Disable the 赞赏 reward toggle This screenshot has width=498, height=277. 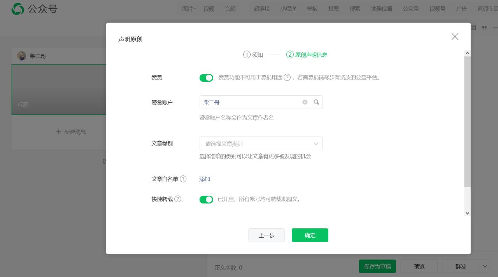(206, 77)
